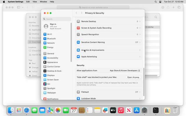Select Orange tag in Finder sidebar
This screenshot has height=116, width=186.
coord(34,68)
